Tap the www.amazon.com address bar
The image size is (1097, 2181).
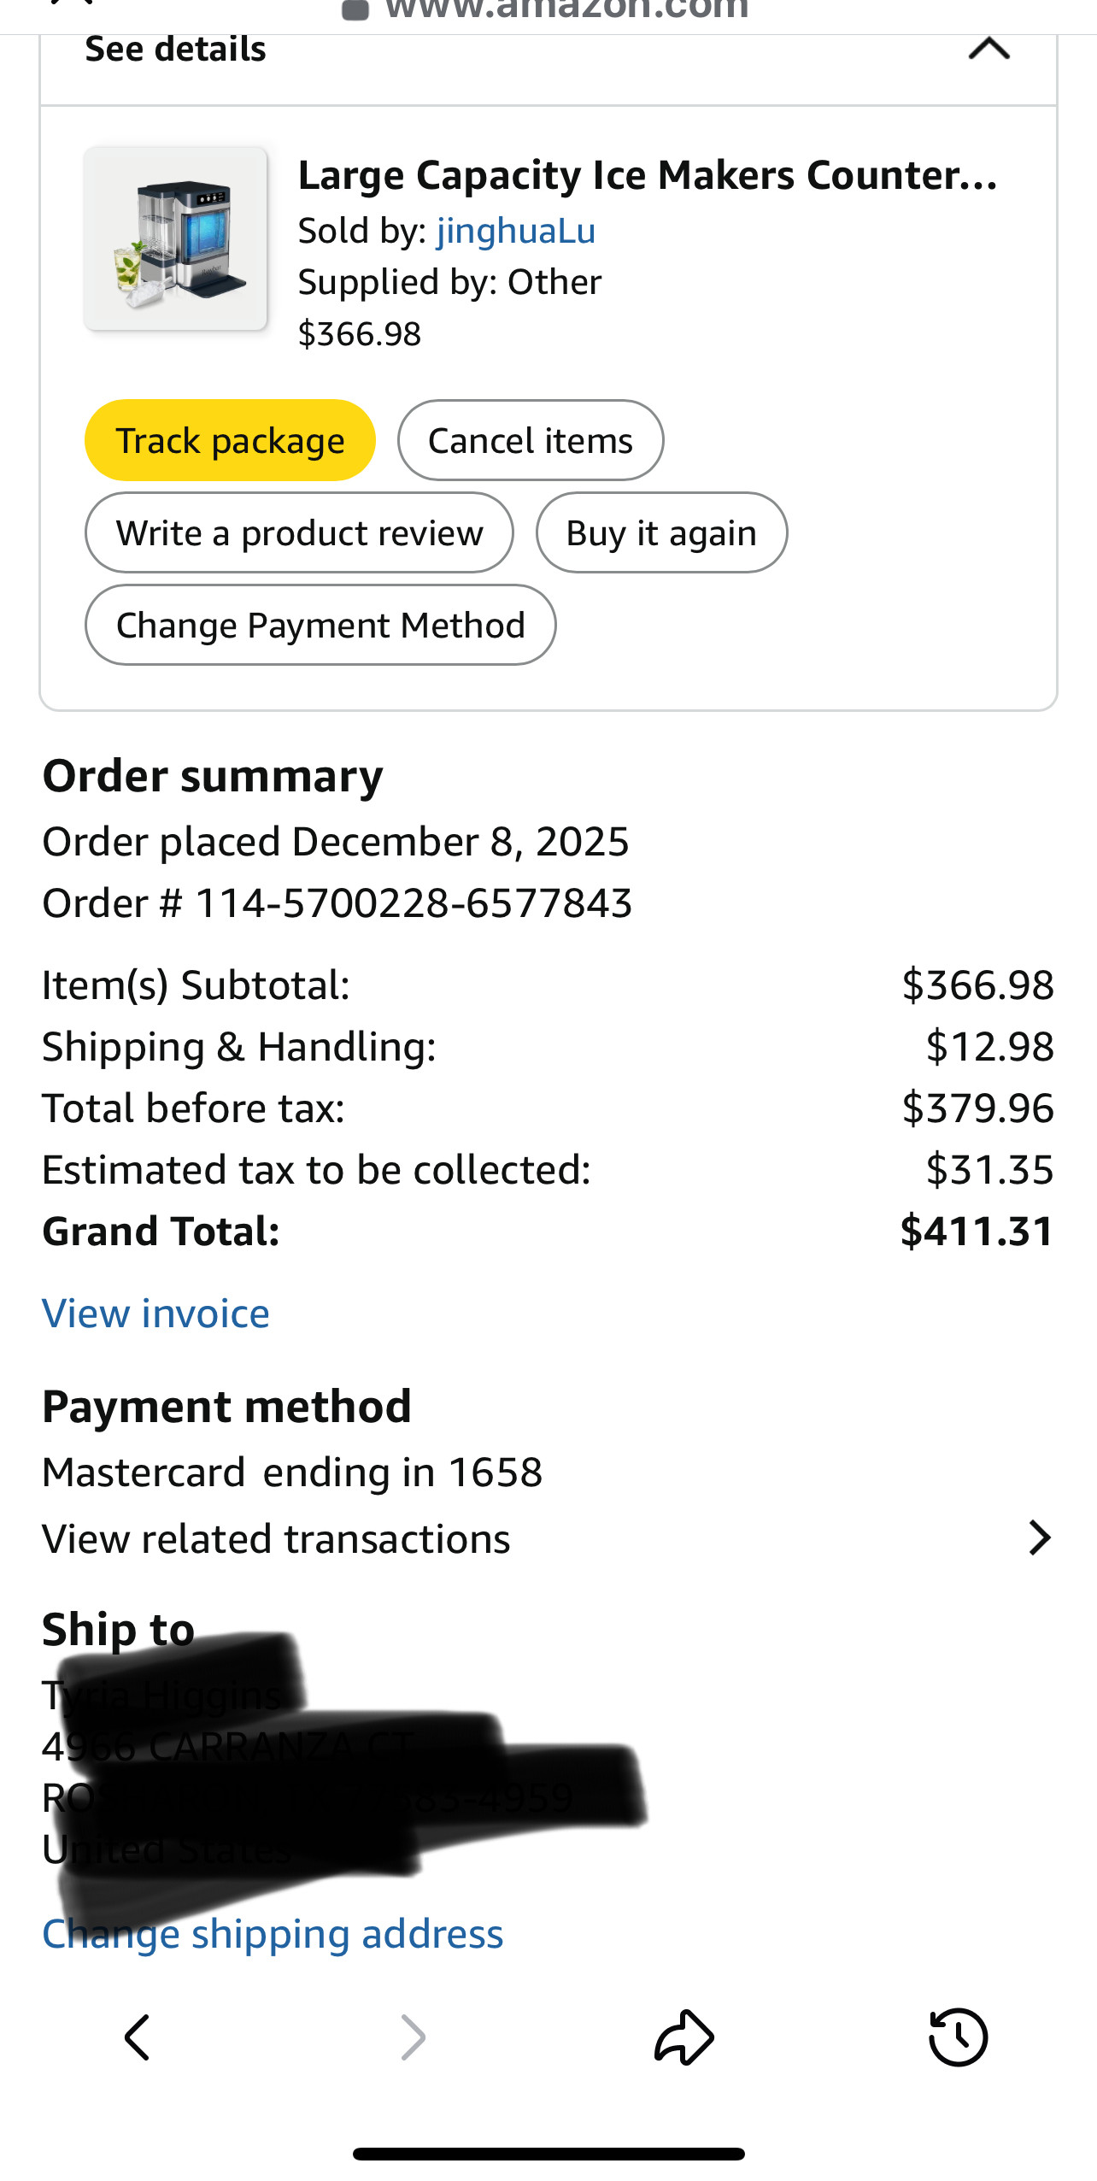pos(548,10)
